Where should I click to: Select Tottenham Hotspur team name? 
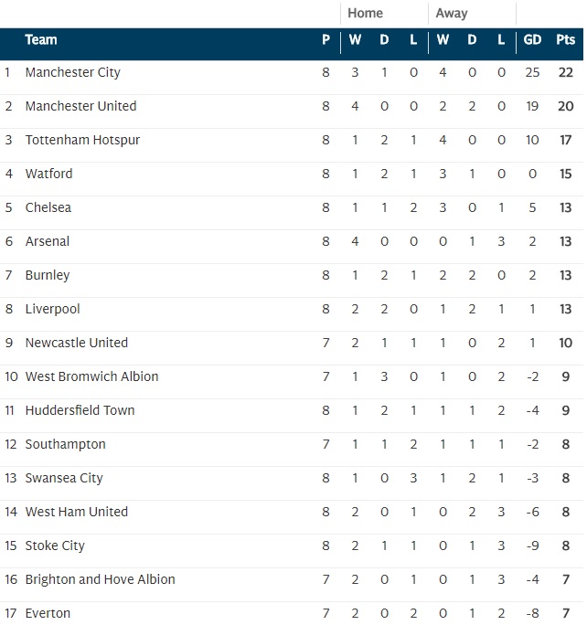tap(82, 140)
